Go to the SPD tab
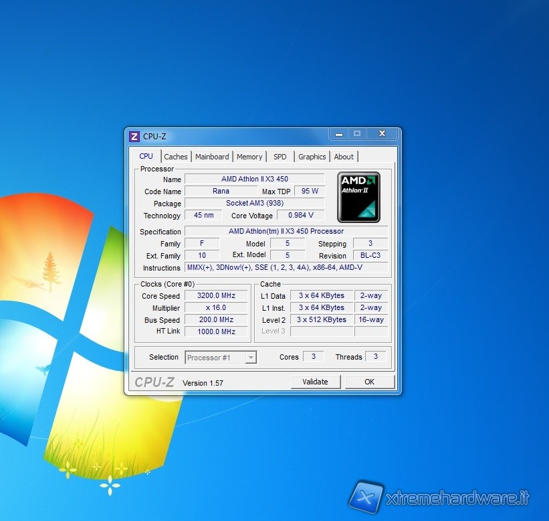Viewport: 549px width, 521px height. tap(280, 157)
